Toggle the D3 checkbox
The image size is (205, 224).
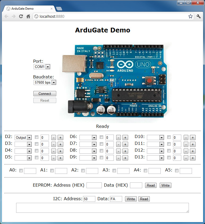36,144
